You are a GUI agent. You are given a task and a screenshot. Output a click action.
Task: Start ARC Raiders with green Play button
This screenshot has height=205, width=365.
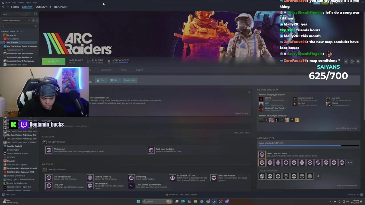pos(54,61)
